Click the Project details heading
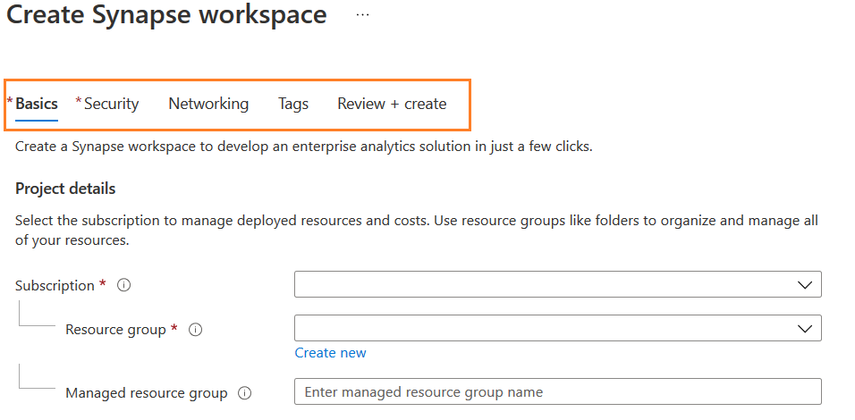855x420 pixels. point(65,189)
